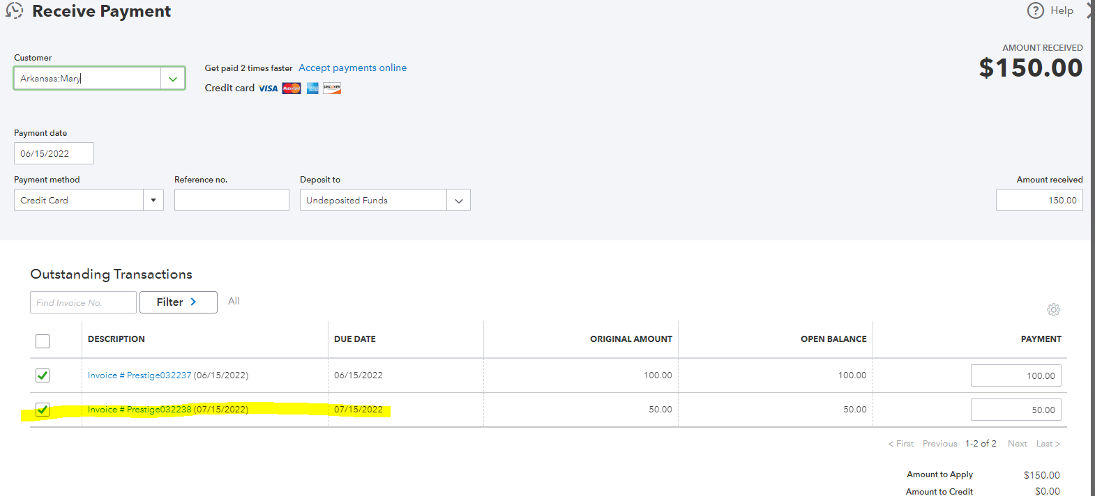The height and width of the screenshot is (496, 1095).
Task: Open Invoice # Prestige032238 link
Action: click(139, 410)
